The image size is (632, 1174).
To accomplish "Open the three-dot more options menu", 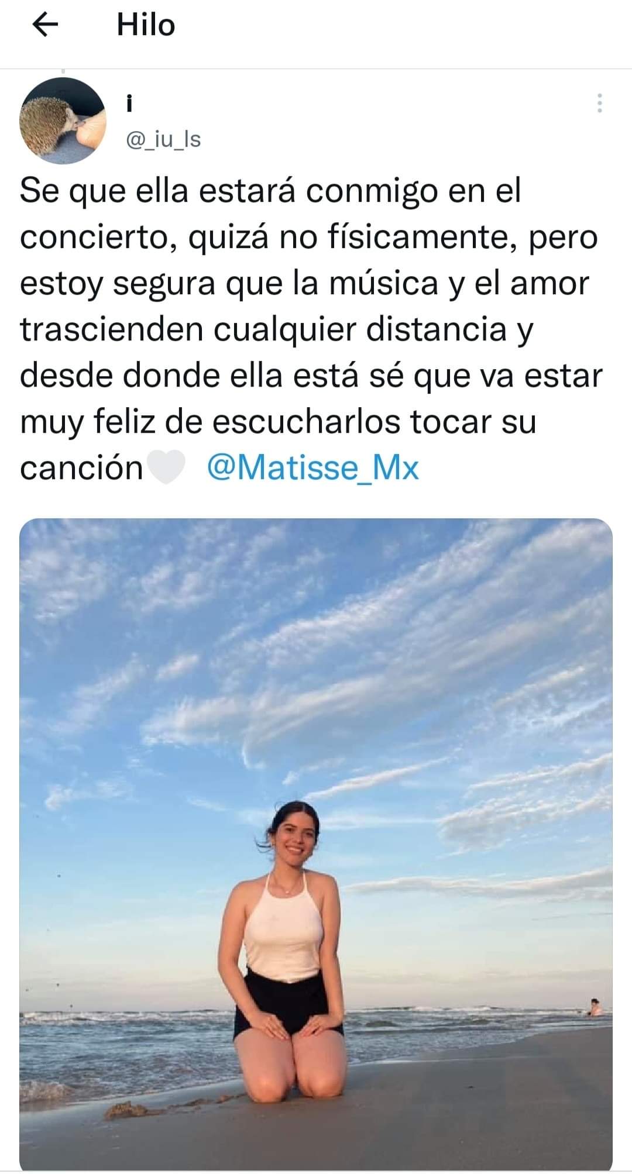I will coord(599,103).
